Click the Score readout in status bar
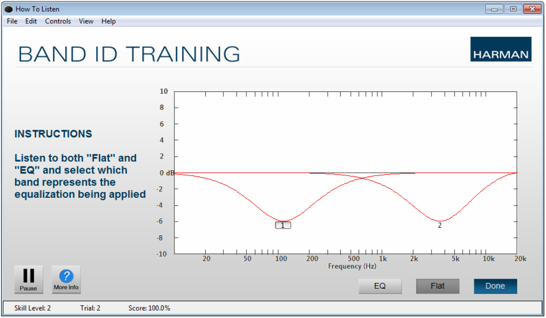This screenshot has height=318, width=546. [149, 308]
